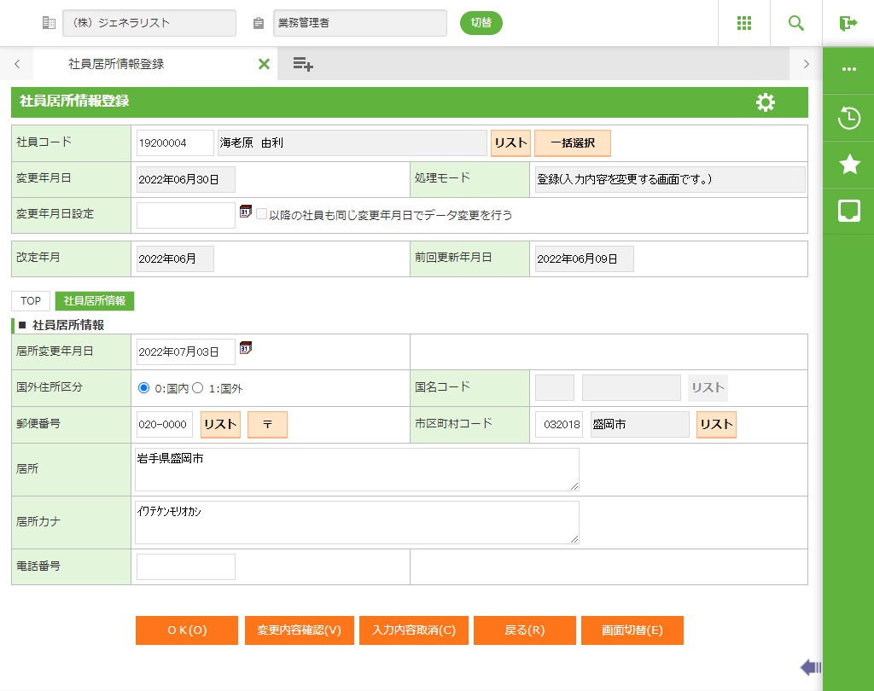Open リスト for 市区町村コード

[716, 425]
